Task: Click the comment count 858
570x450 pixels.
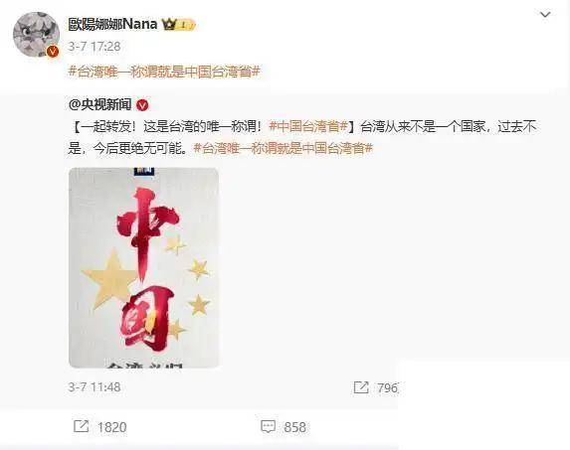Action: 294,427
